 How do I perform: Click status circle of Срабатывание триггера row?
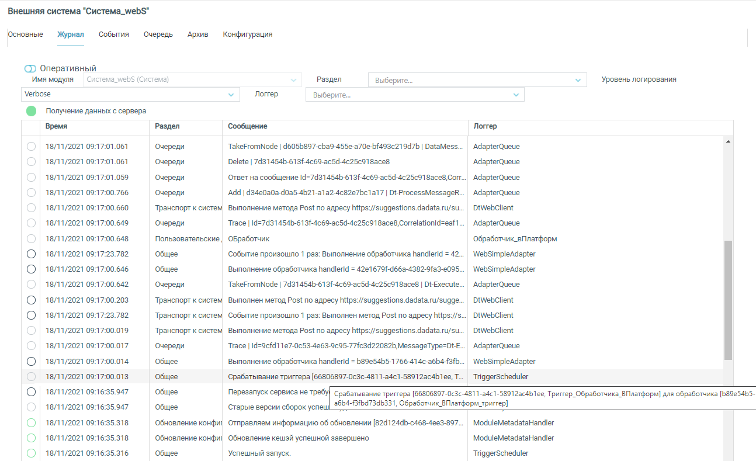(x=31, y=377)
